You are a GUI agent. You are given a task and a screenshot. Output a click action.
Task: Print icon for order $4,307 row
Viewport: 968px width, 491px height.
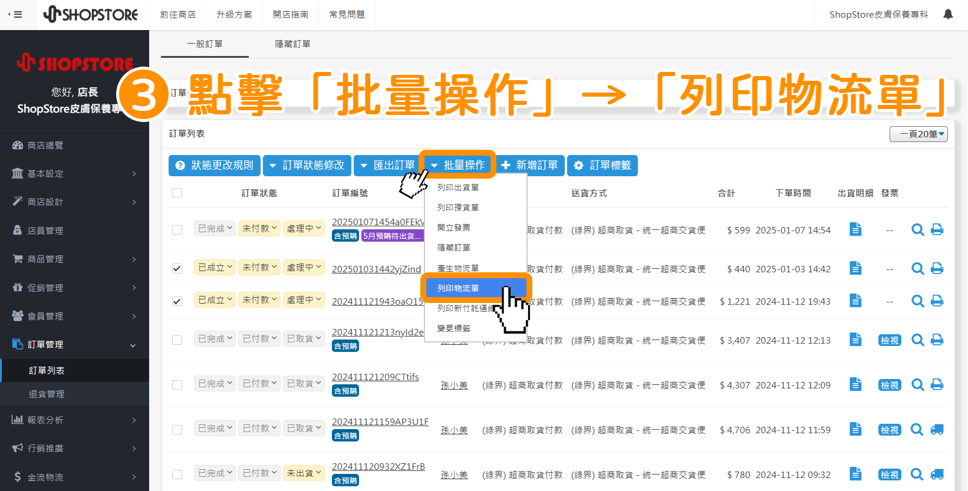[937, 384]
